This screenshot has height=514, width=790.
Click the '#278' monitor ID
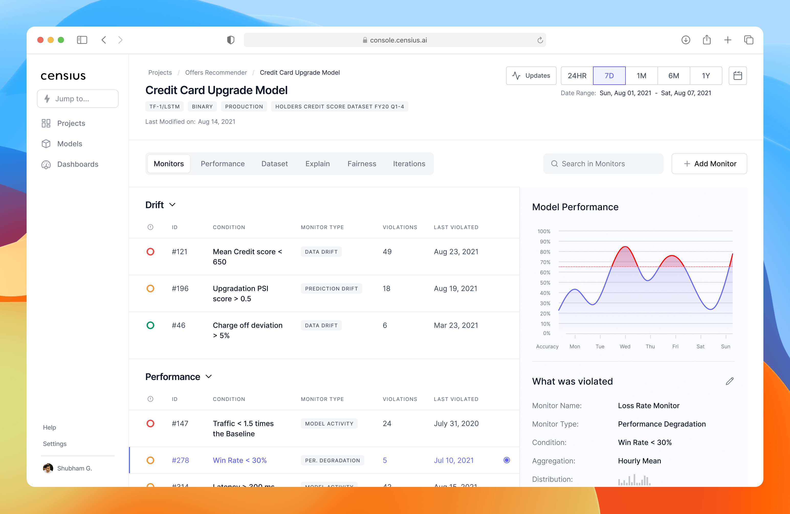coord(180,460)
